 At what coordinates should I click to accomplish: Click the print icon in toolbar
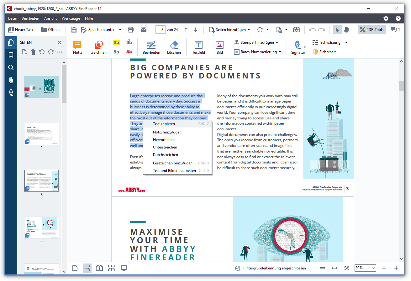point(131,30)
